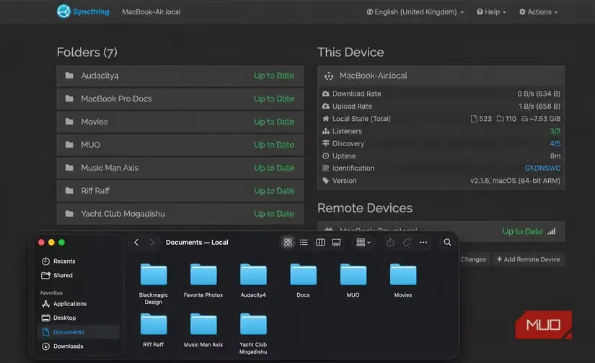
Task: Expand the Movies folder row in Syncthing
Action: click(x=180, y=122)
